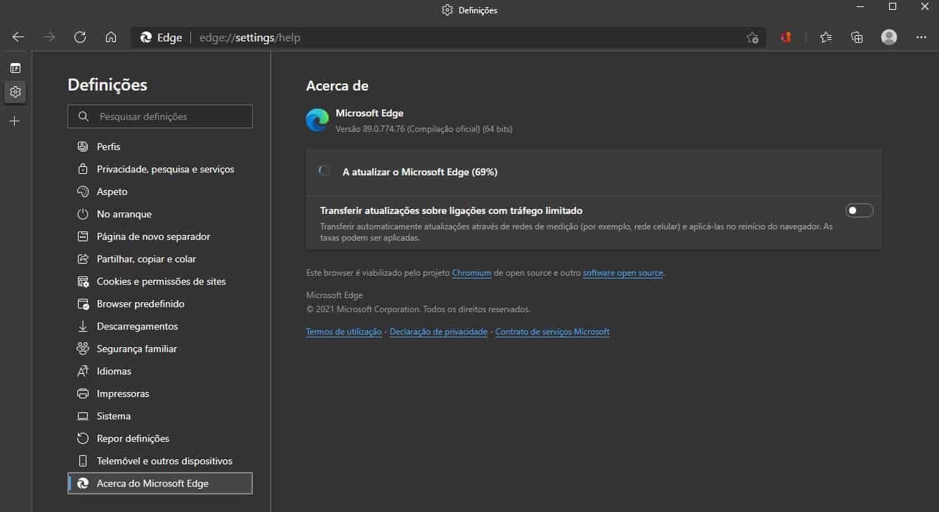Image resolution: width=939 pixels, height=512 pixels.
Task: Click the version 89.0.774.76 text
Action: point(423,129)
